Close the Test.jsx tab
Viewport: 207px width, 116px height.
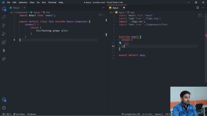pos(24,8)
